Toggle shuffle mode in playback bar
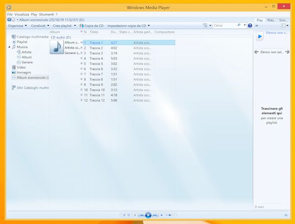Screen dimensions: 295x224 click(x=124, y=215)
